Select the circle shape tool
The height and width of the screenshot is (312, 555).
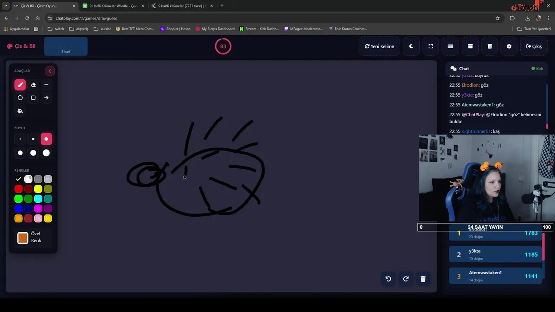click(x=20, y=98)
